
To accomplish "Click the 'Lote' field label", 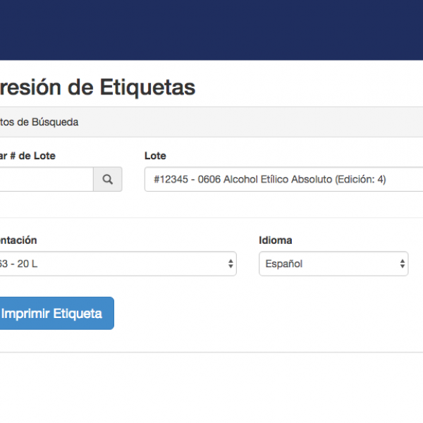I will (x=155, y=156).
